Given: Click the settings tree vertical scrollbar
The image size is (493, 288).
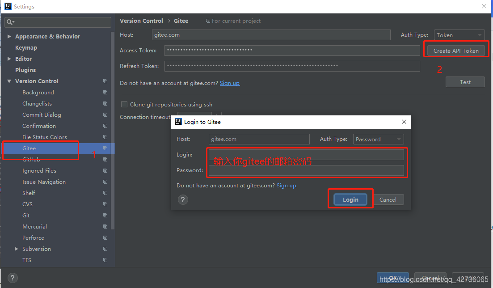Looking at the screenshot, I should [x=113, y=131].
